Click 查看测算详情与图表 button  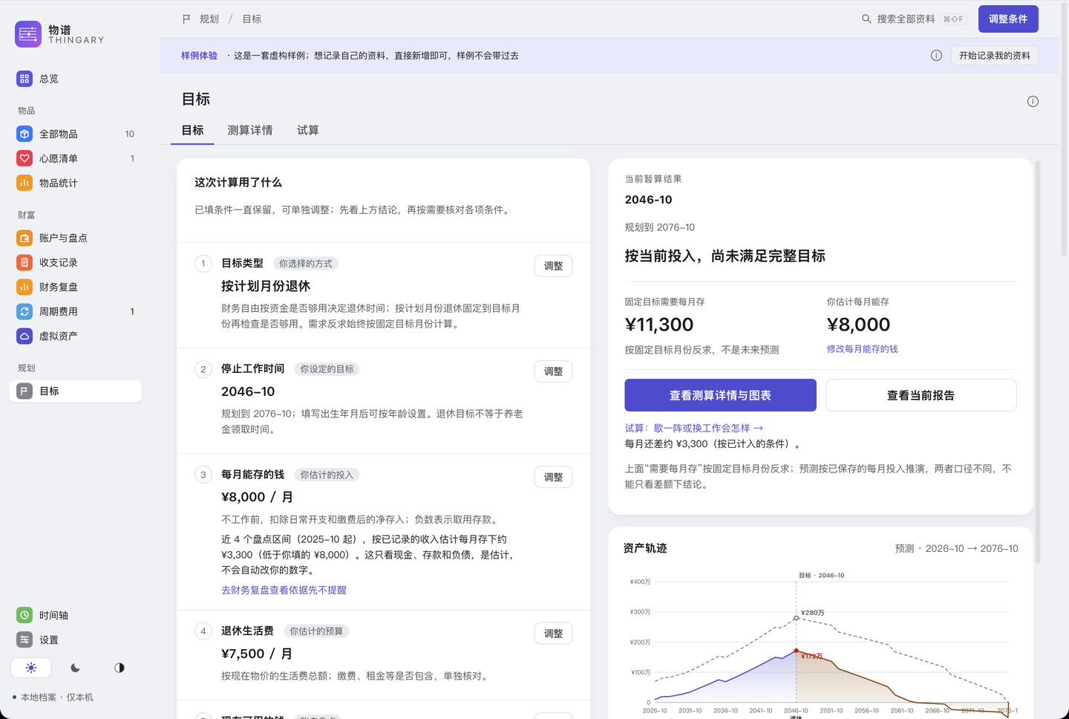[720, 395]
